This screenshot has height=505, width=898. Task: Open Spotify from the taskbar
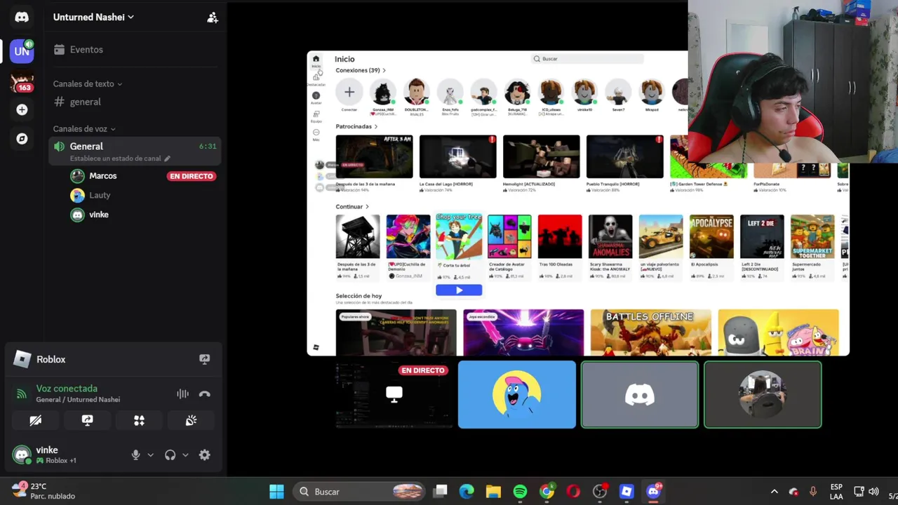520,492
